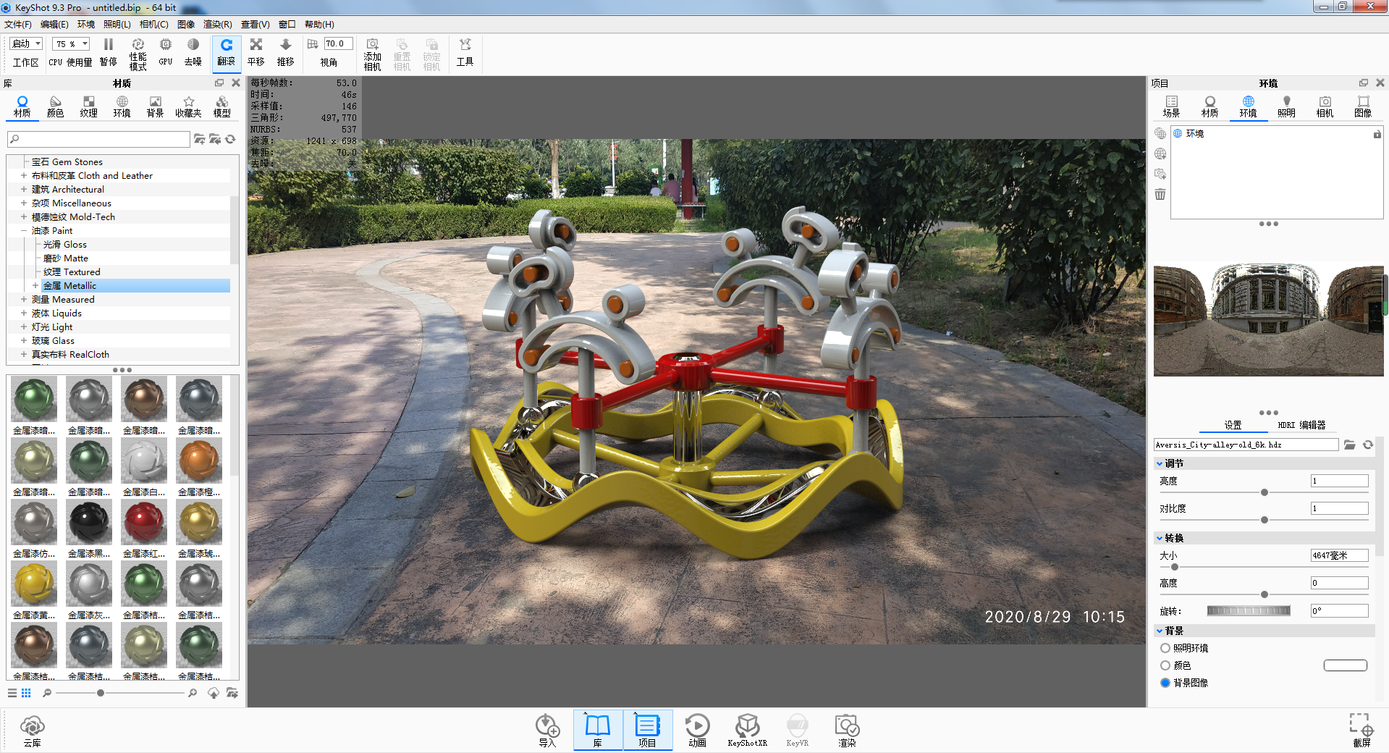This screenshot has width=1389, height=753.
Task: Select the 推移 dolly tool
Action: coord(286,53)
